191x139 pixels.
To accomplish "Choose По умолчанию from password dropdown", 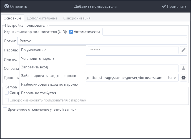I will pyautogui.click(x=34, y=50).
